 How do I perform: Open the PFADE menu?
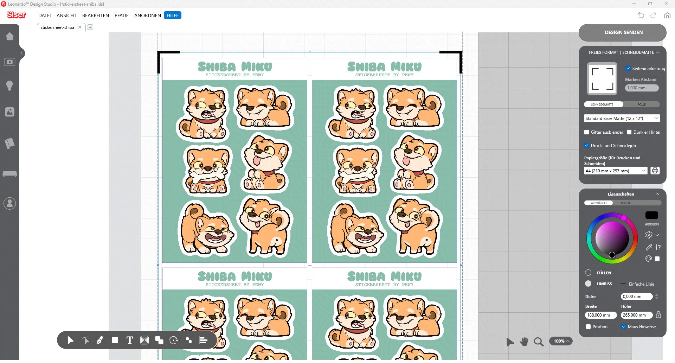pyautogui.click(x=121, y=15)
